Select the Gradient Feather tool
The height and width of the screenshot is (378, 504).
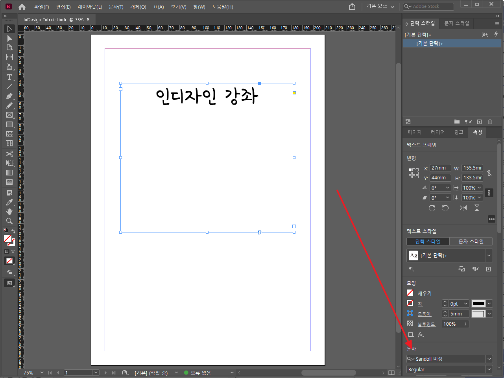tap(9, 182)
